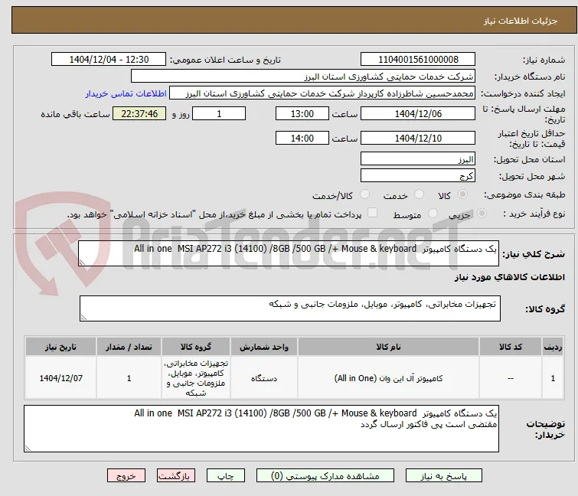The height and width of the screenshot is (496, 578).
Task: Select the کالا radio button
Action: point(462,194)
